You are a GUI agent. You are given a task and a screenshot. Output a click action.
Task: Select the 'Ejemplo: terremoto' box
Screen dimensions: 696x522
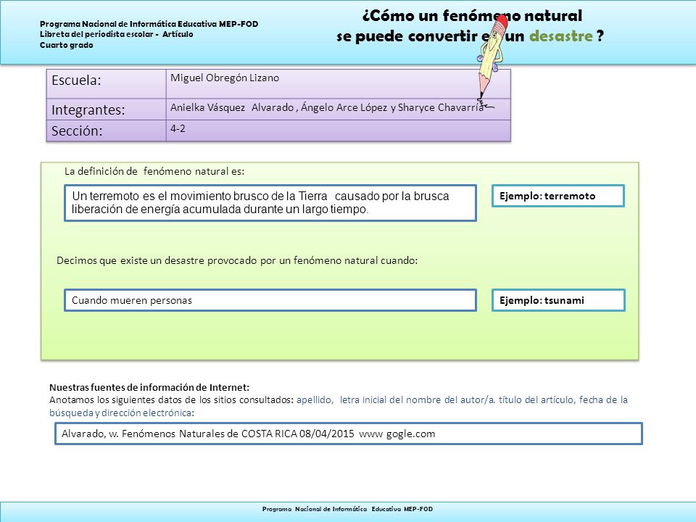click(x=558, y=196)
